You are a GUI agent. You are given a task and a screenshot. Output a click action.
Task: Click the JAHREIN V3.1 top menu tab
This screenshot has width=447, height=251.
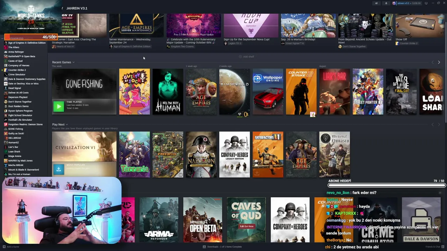click(x=77, y=8)
